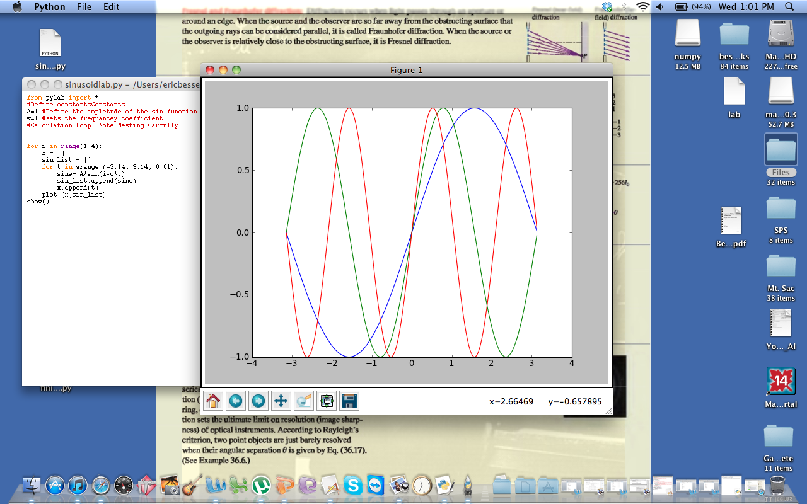Open Safari from the Dock
The height and width of the screenshot is (504, 807).
click(100, 485)
